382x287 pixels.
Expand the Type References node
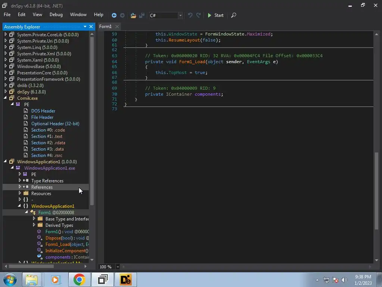click(x=20, y=180)
